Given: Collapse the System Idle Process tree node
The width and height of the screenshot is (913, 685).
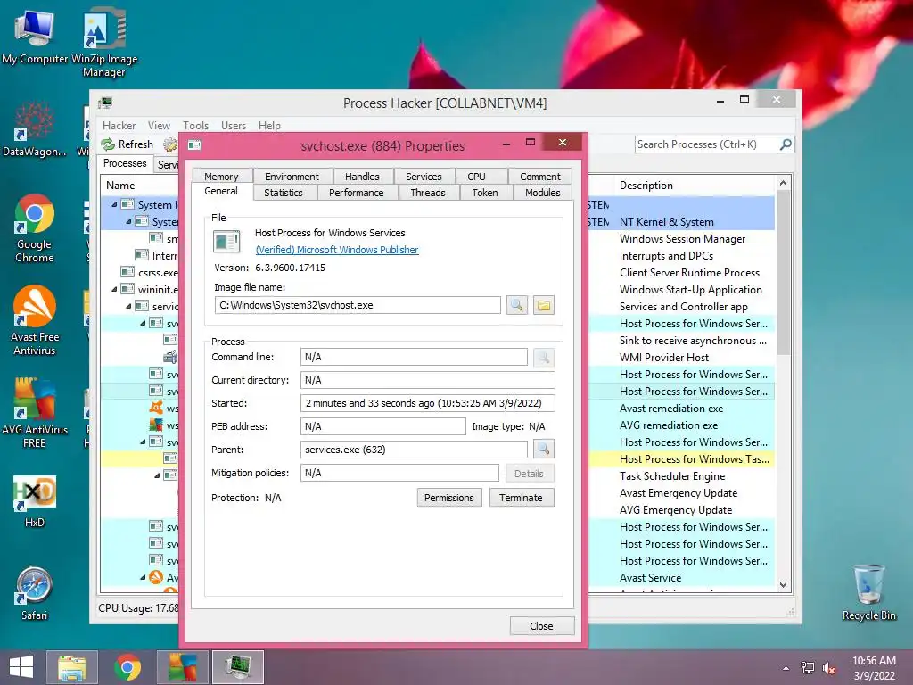Looking at the screenshot, I should [114, 204].
